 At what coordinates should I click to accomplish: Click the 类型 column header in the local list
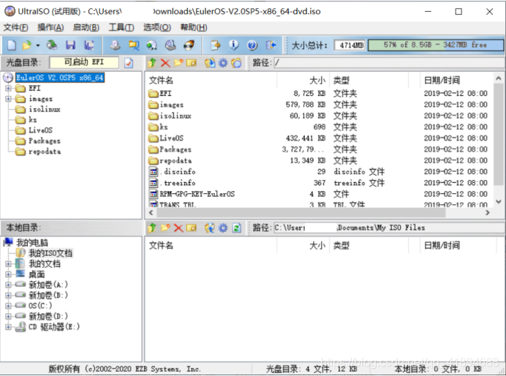[369, 246]
